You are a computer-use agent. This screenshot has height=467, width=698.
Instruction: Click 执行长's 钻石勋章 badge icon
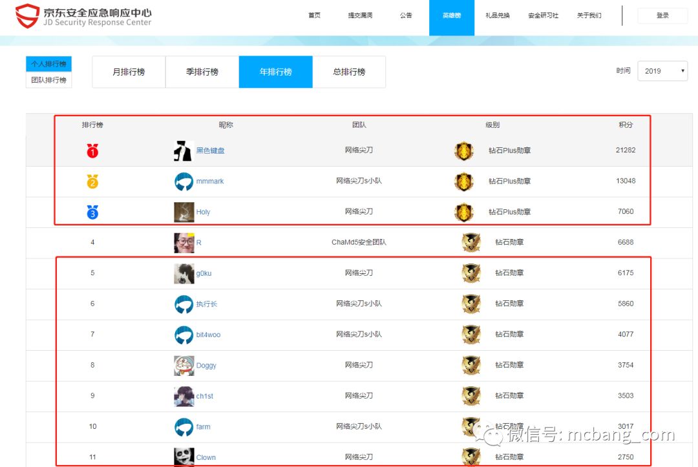[x=471, y=304]
